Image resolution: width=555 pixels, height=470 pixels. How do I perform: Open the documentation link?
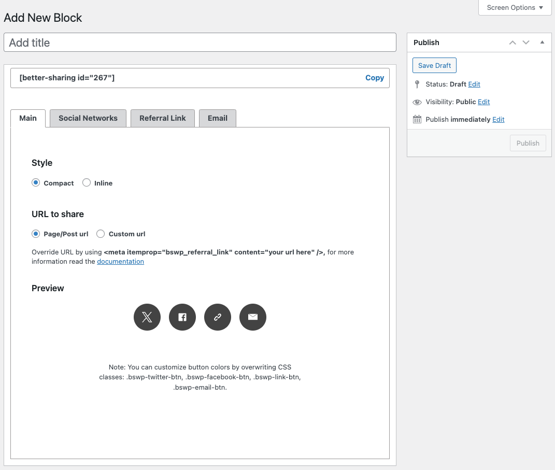(120, 262)
